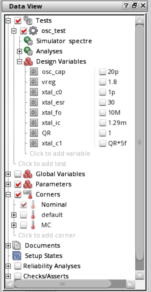
Task: Uncheck the osc_test test checkbox
Action: pos(24,31)
